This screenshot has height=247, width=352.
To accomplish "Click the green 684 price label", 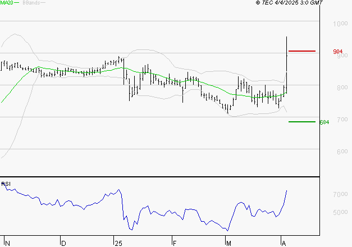I will (324, 122).
